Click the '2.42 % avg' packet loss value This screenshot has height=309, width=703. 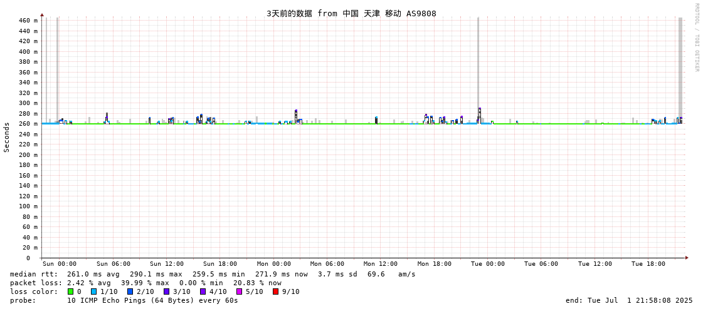tap(90, 283)
